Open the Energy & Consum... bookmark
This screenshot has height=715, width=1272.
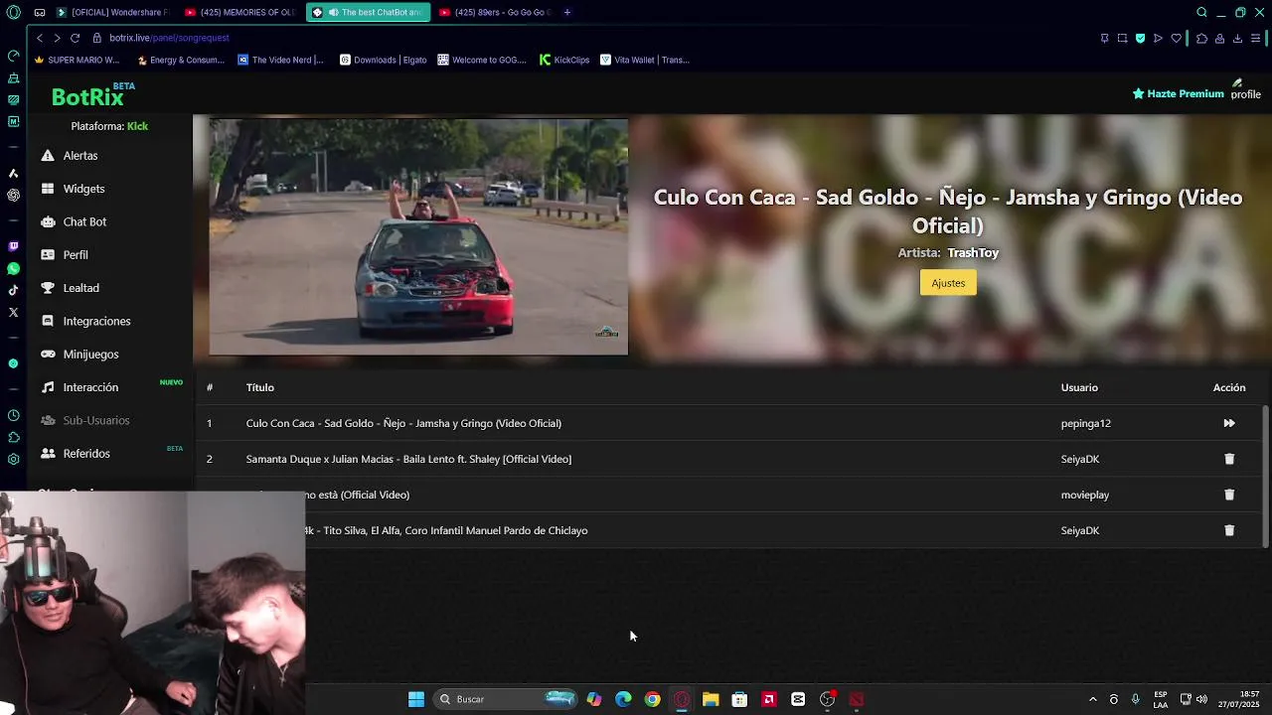click(180, 60)
